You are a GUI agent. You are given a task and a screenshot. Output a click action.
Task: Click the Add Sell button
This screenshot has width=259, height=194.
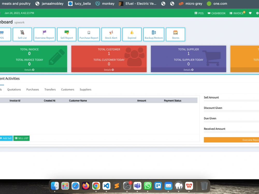6,138
